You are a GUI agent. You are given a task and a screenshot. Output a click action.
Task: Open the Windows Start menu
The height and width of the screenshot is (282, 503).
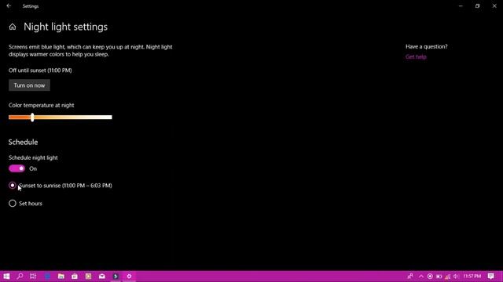[6, 277]
